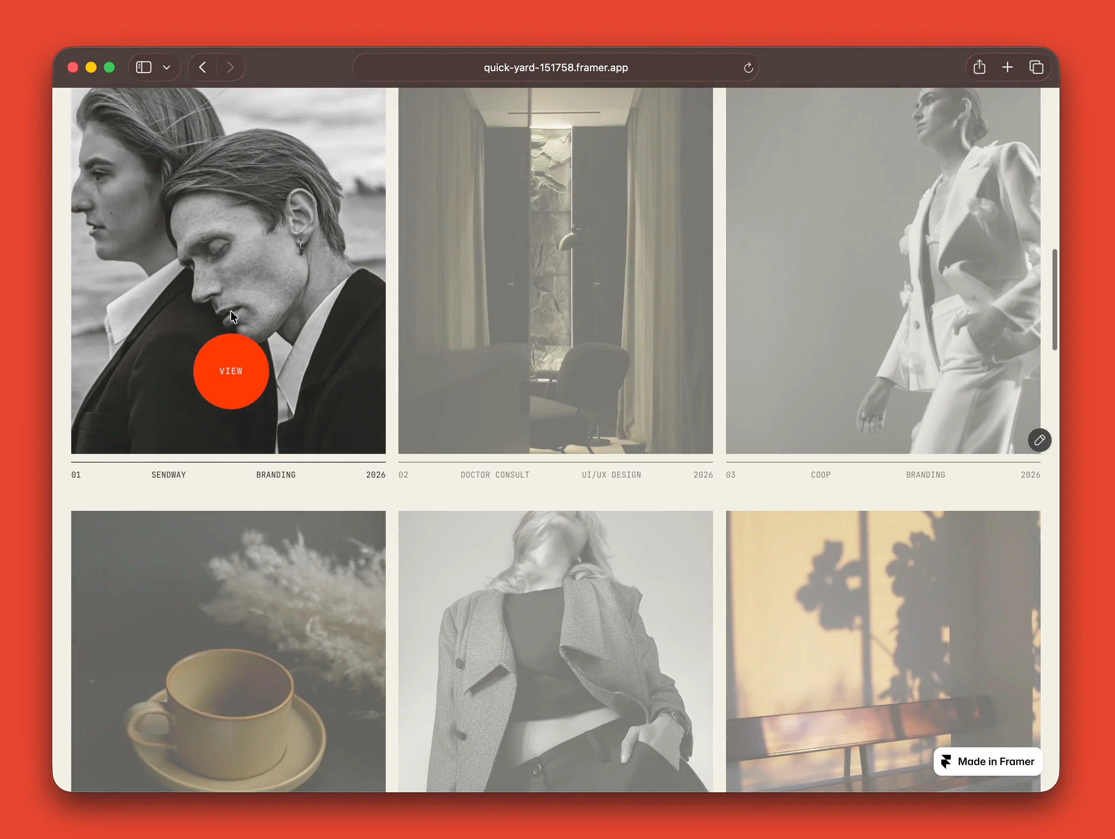Open the coffee cup project thumbnail
The height and width of the screenshot is (839, 1115).
tap(228, 651)
